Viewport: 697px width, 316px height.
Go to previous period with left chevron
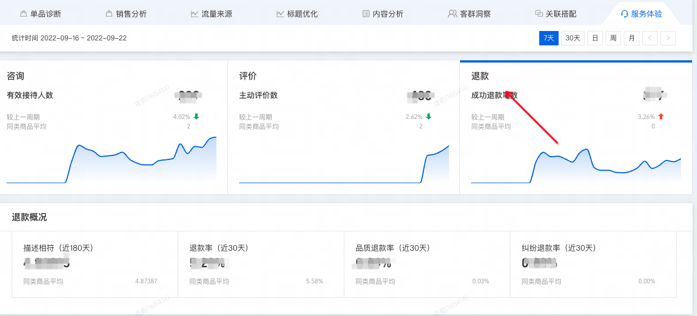pyautogui.click(x=650, y=38)
